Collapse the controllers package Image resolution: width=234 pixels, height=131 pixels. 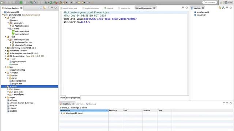click(x=8, y=23)
